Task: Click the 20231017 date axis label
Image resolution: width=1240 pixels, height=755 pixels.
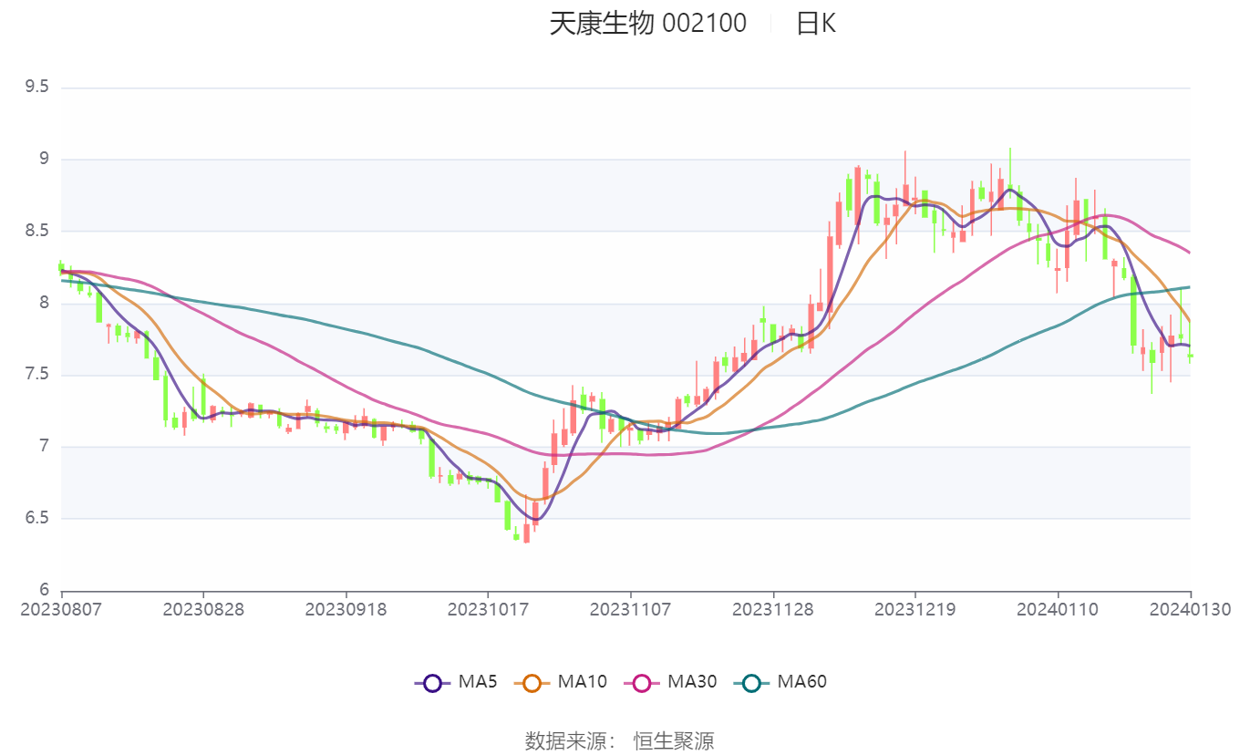Action: pyautogui.click(x=487, y=608)
